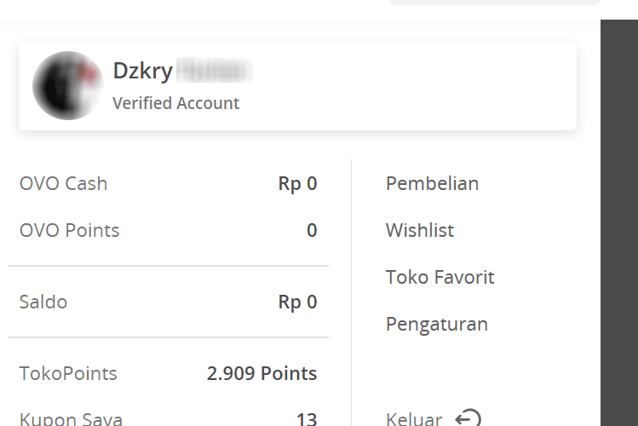The image size is (638, 426).
Task: Click the Kupon Saya count 13
Action: (x=307, y=419)
